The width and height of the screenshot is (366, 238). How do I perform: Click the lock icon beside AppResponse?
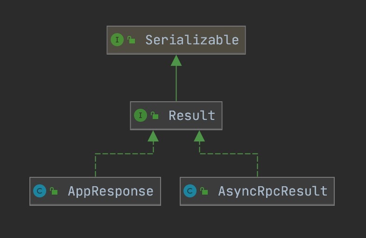pos(54,191)
